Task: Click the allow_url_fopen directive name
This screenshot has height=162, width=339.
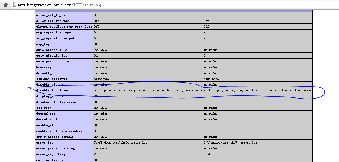Action: [x=49, y=15]
